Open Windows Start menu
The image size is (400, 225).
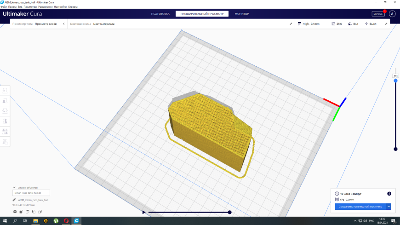(5, 221)
